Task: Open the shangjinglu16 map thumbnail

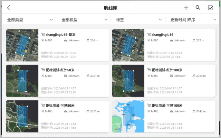Action: (x=128, y=46)
